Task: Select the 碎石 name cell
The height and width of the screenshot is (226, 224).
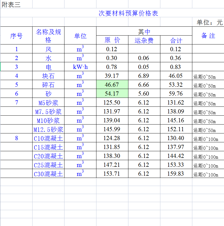Action: click(x=48, y=85)
